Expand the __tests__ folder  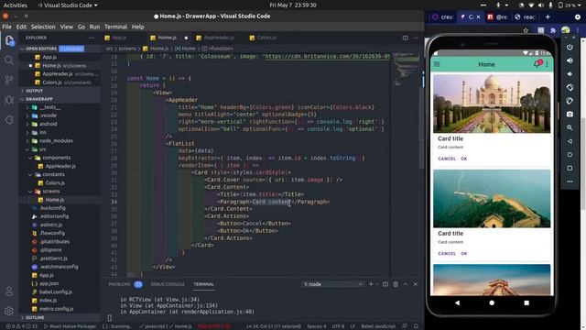click(49, 107)
